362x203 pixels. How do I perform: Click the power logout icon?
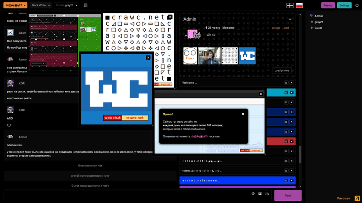tap(357, 5)
